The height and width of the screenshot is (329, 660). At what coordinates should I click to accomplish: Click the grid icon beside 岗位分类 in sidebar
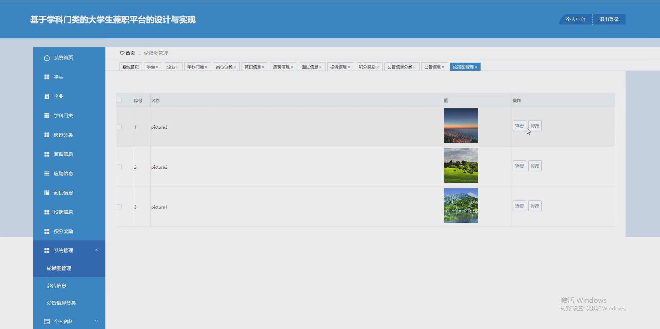click(x=47, y=135)
